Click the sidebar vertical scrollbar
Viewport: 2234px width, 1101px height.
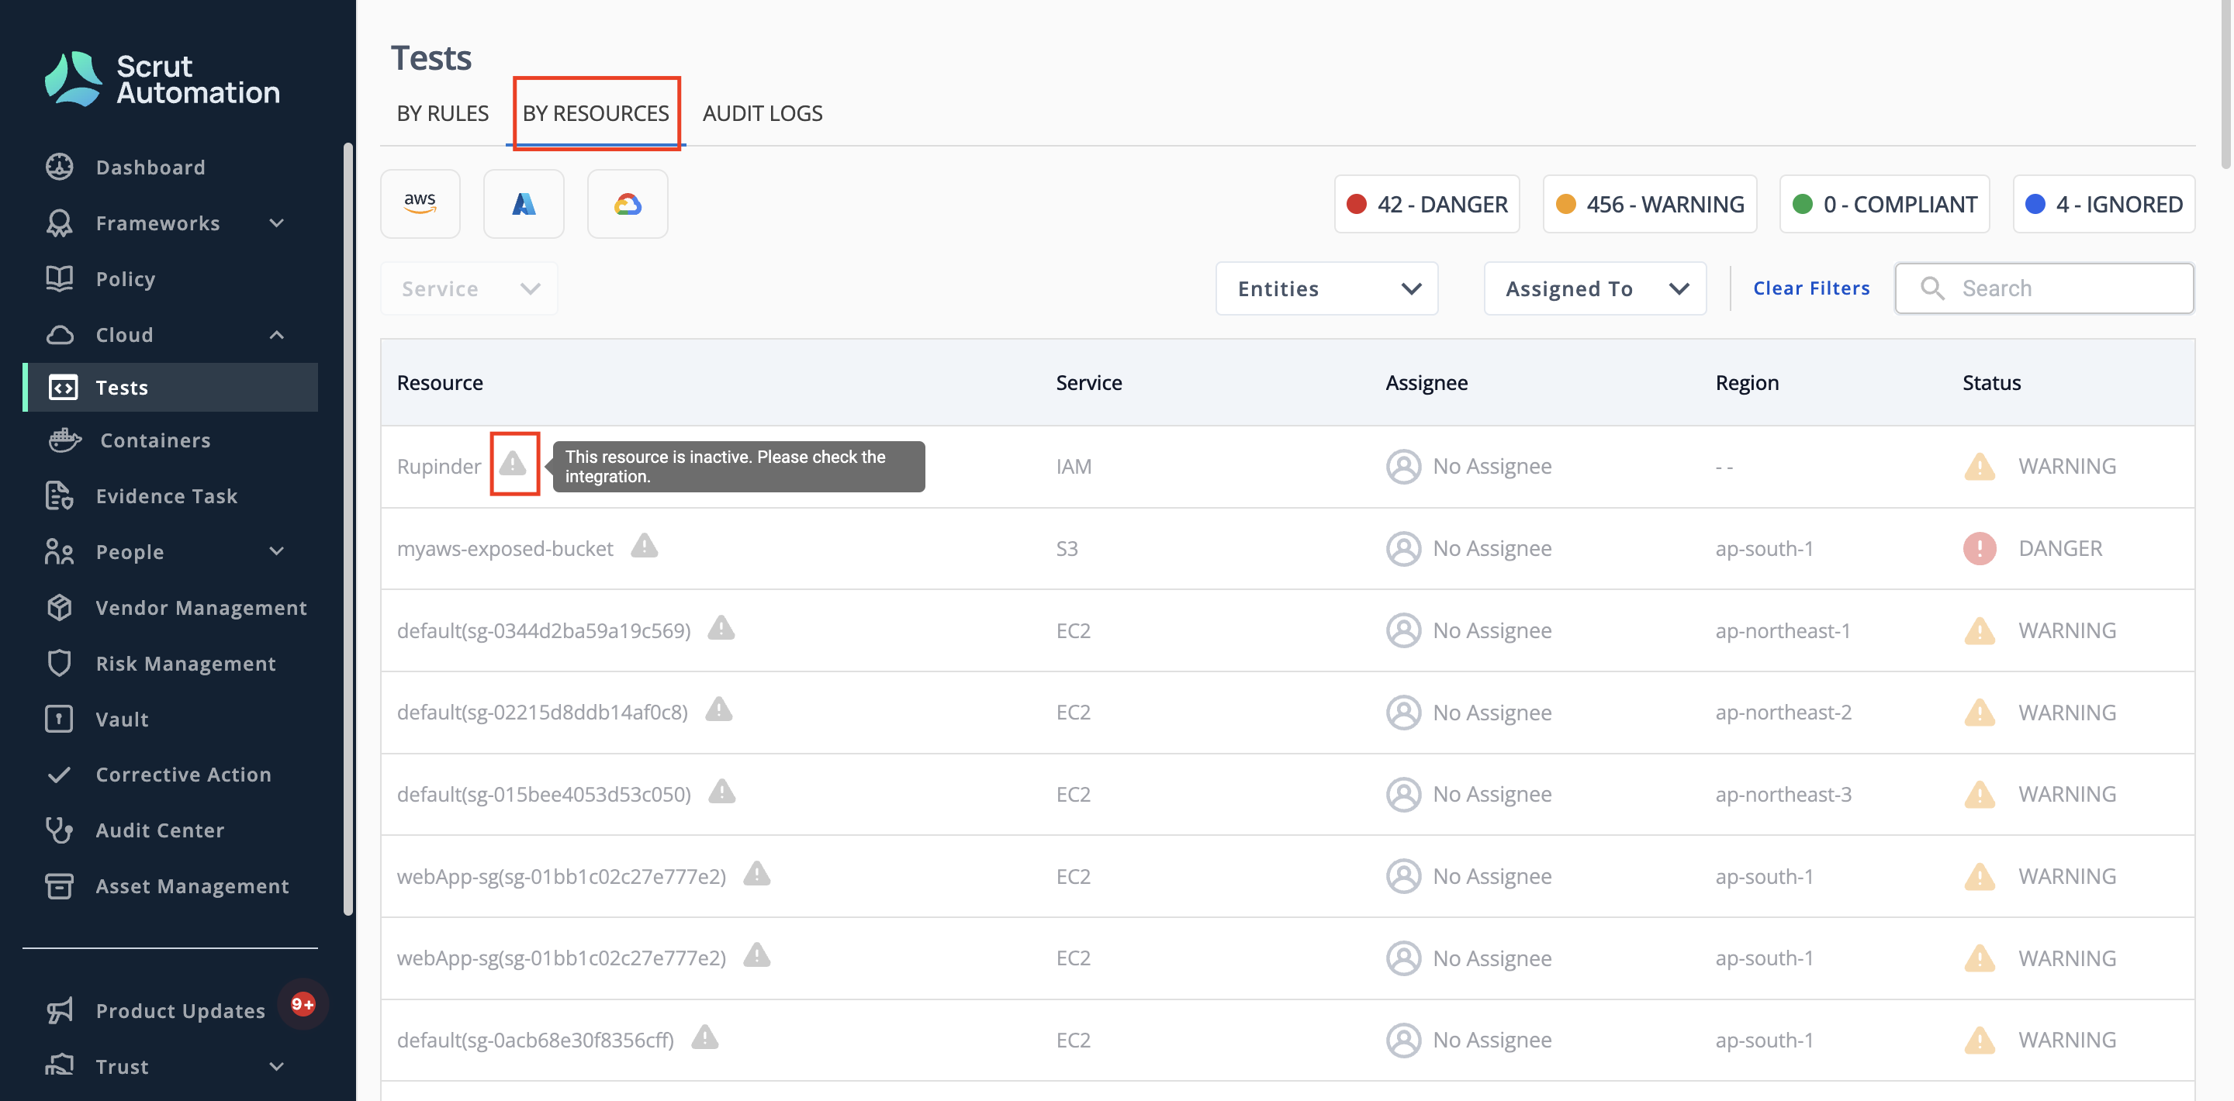tap(348, 529)
